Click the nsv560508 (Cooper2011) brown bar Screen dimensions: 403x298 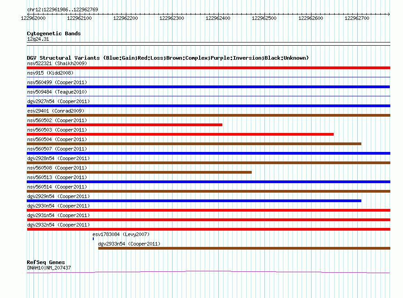[x=139, y=172]
